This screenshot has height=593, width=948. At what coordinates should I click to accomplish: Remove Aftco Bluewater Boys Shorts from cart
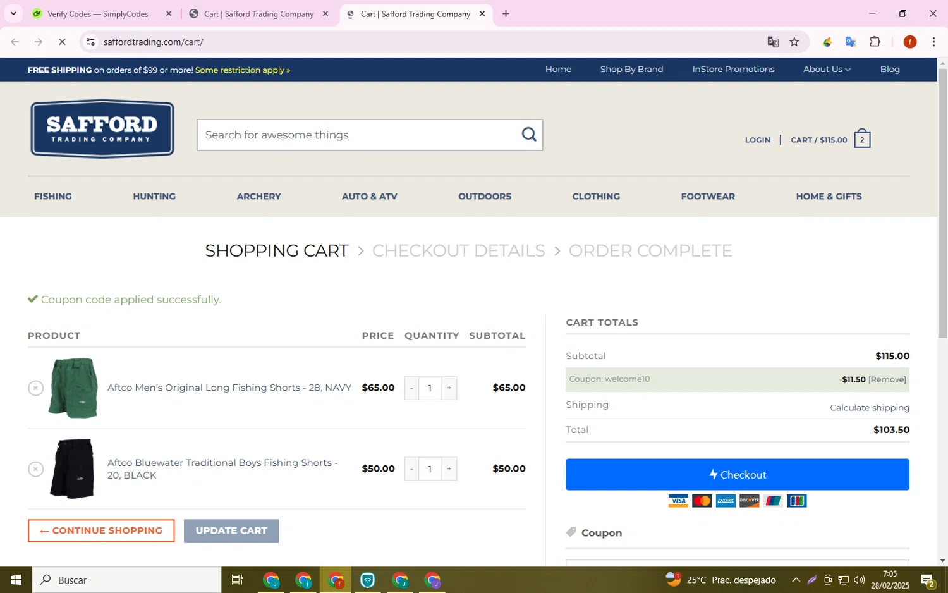click(x=35, y=469)
